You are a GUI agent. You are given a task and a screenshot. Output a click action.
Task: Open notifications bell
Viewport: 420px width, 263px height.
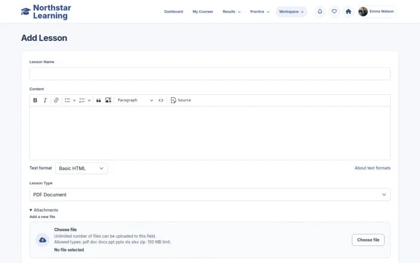coord(320,11)
